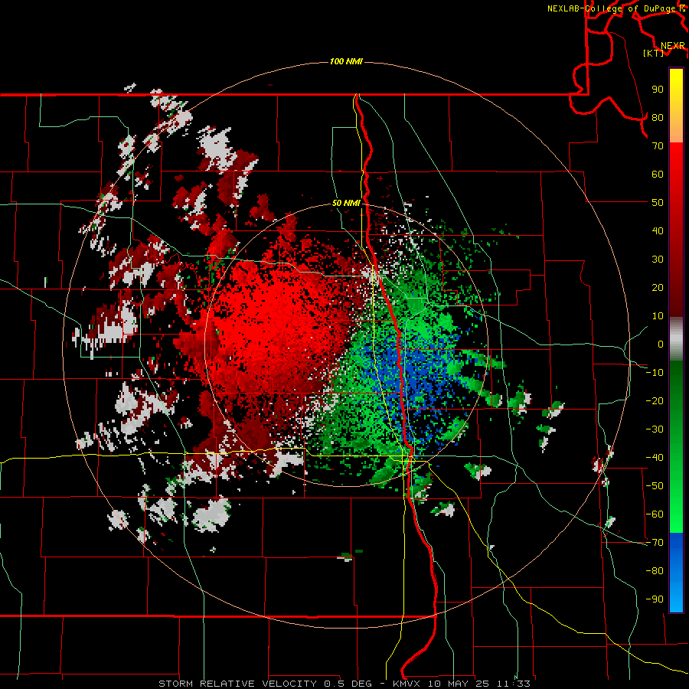Click the Storm Relative Velocity caption text

click(x=344, y=684)
